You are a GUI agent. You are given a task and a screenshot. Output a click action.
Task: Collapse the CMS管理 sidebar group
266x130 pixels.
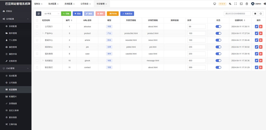pos(16,68)
